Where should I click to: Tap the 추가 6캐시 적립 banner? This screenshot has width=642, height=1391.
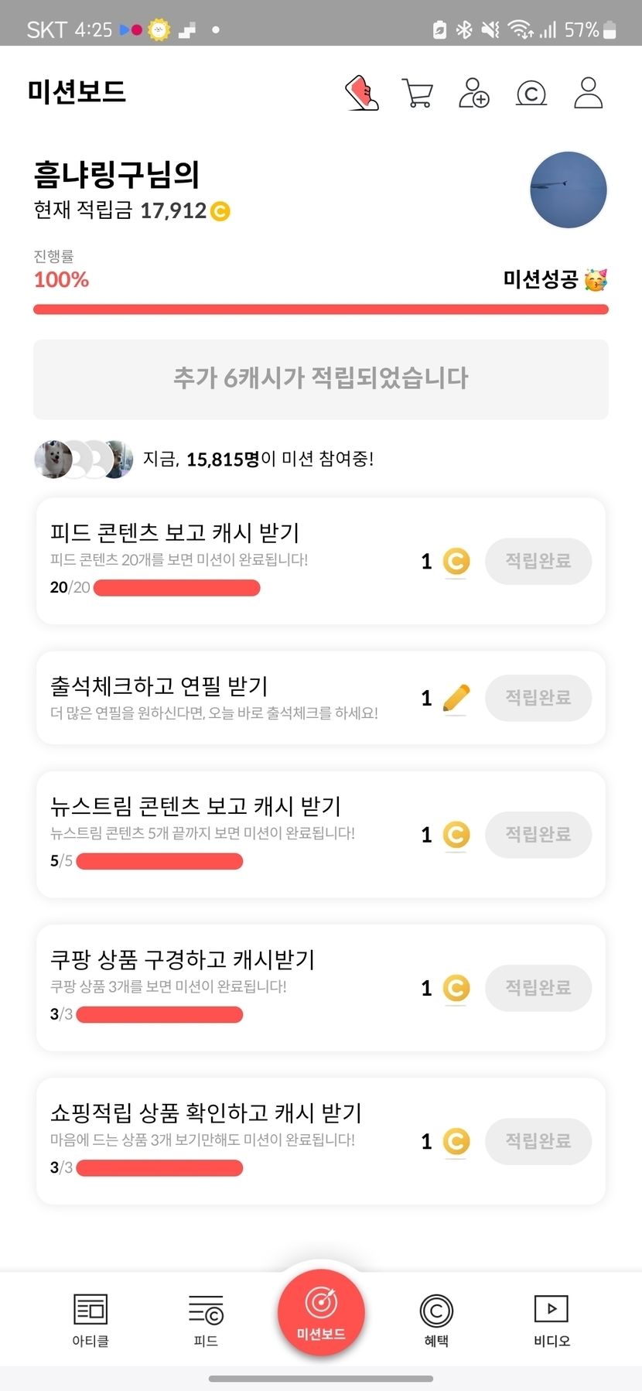tap(320, 379)
